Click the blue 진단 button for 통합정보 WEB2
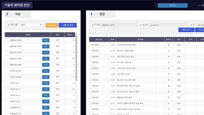 46,40
